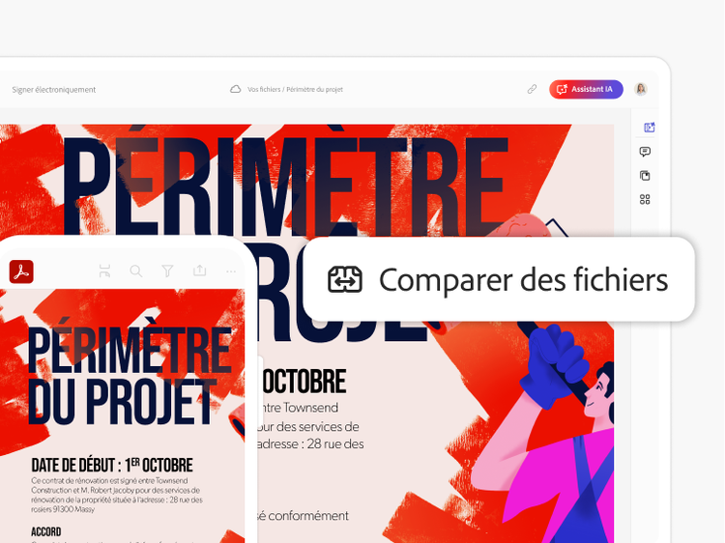The width and height of the screenshot is (725, 543).
Task: Click the compare files arrows icon
Action: [x=345, y=279]
